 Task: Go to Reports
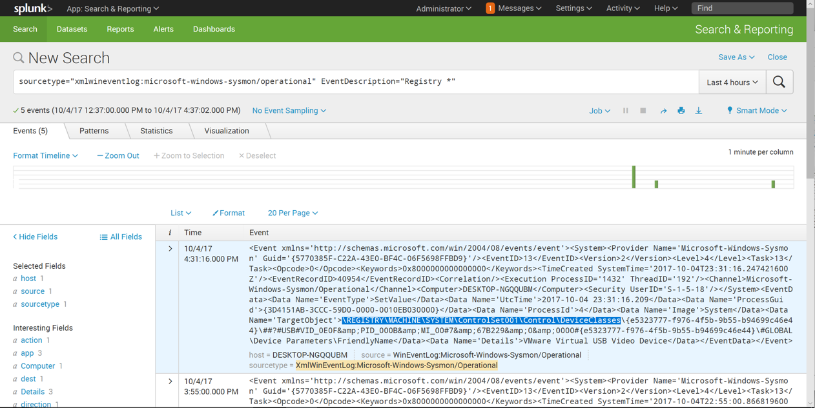[x=120, y=29]
